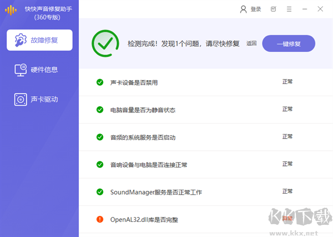Screen dimensions: 333x237
Task: Click the 一键修复 button
Action: pyautogui.click(x=289, y=43)
